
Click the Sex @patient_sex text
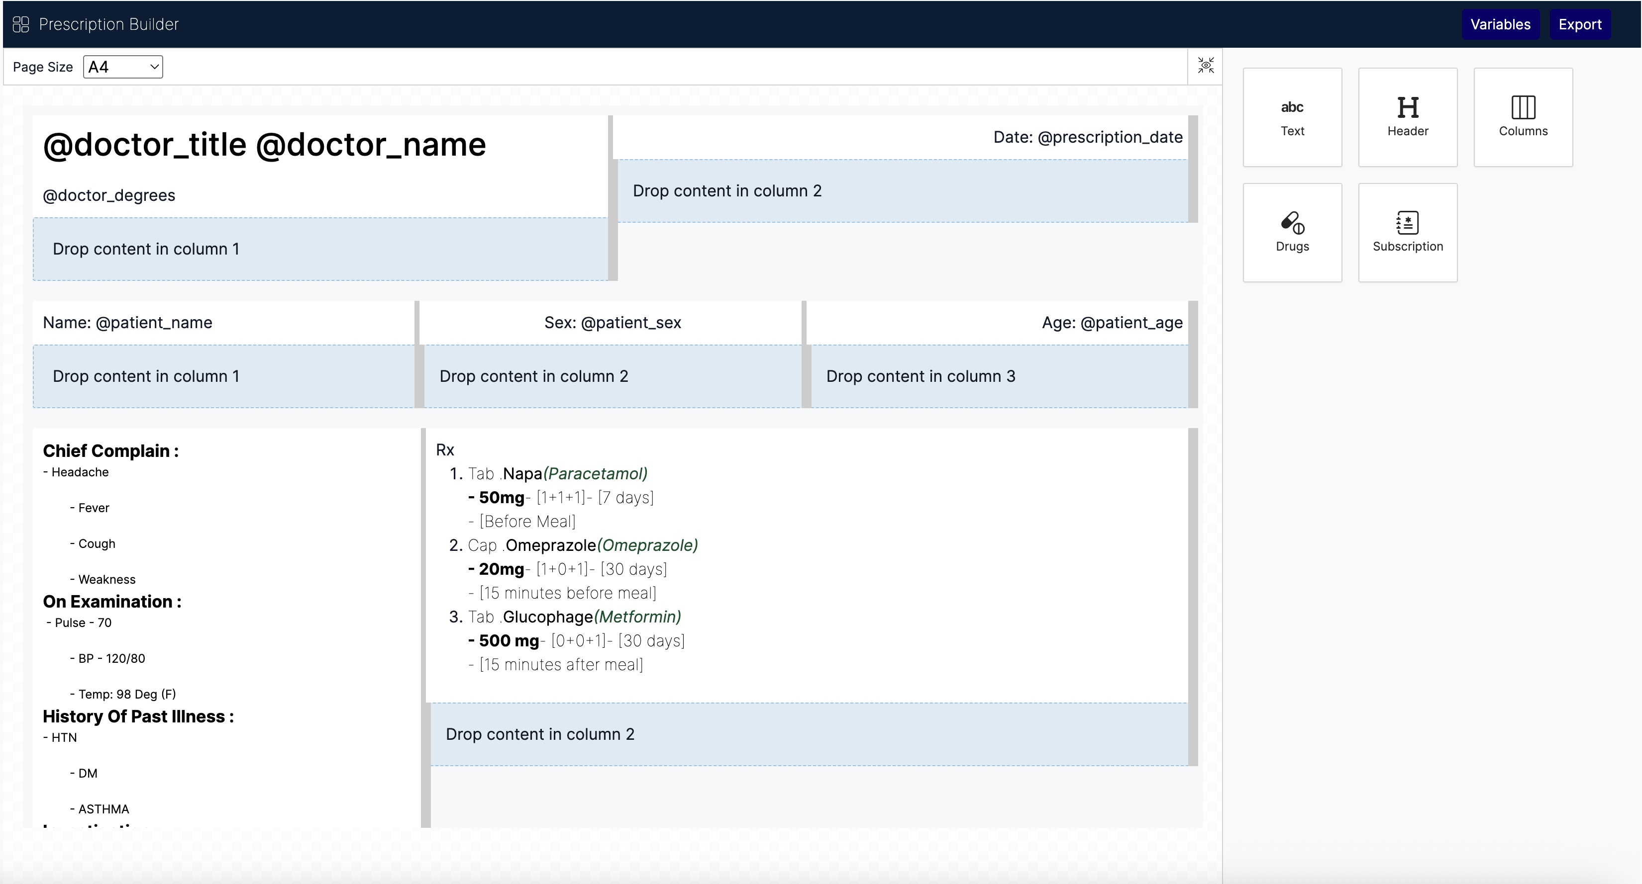(612, 323)
